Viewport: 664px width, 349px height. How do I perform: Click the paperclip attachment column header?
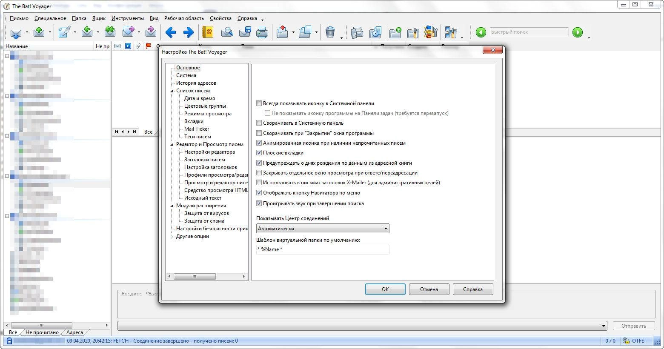click(x=138, y=46)
